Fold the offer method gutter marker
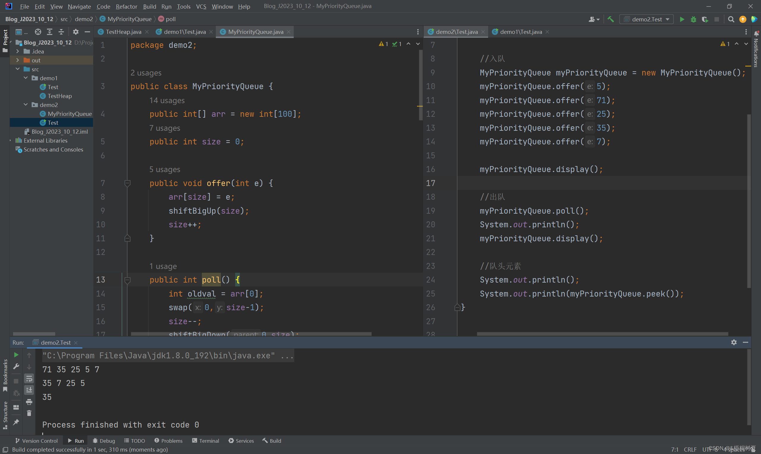Screen dimensions: 761x454 128,183
